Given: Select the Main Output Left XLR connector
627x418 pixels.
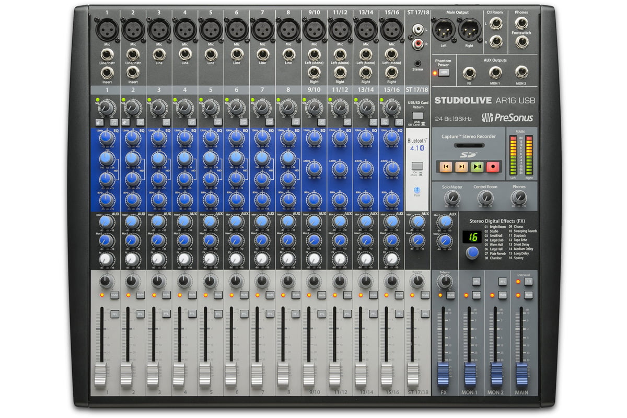Looking at the screenshot, I should (x=444, y=30).
